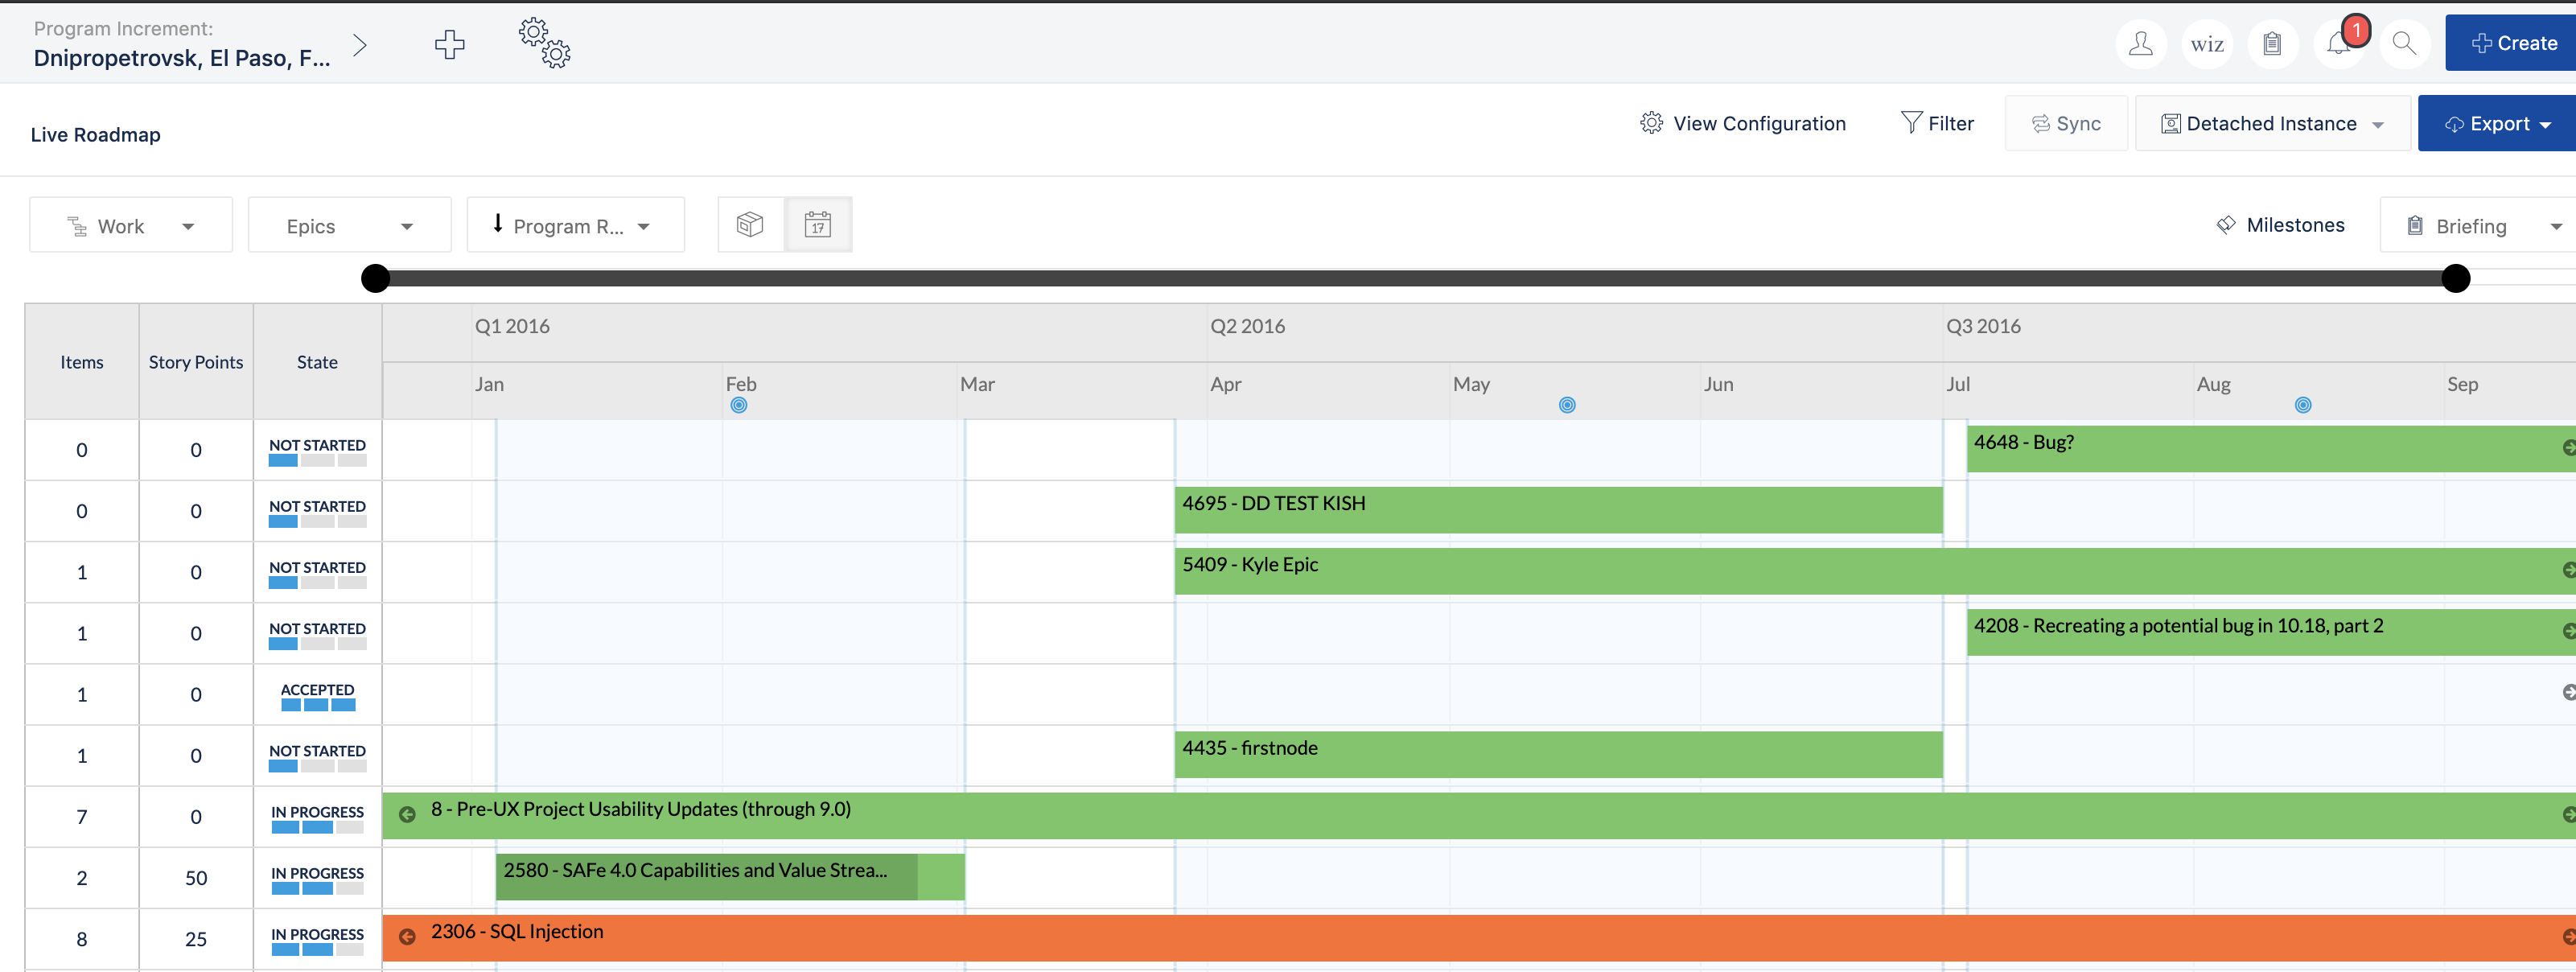This screenshot has height=972, width=2576.
Task: Open the Work dropdown
Action: (x=131, y=225)
